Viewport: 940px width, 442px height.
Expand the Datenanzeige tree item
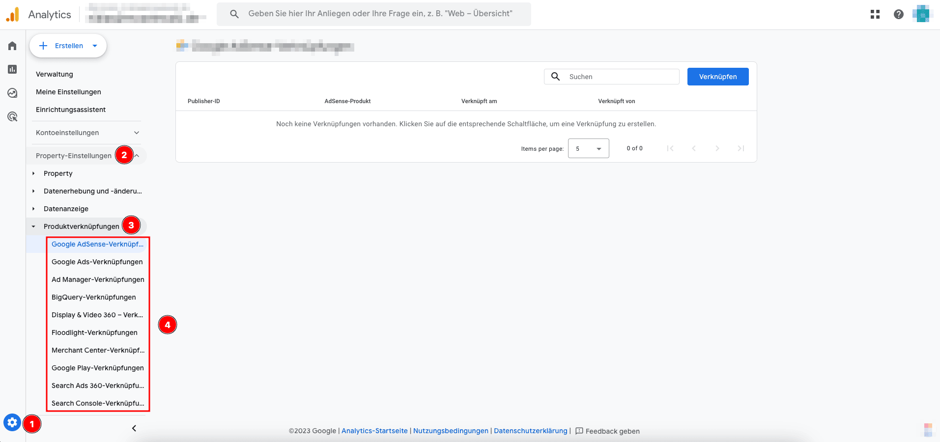(66, 209)
